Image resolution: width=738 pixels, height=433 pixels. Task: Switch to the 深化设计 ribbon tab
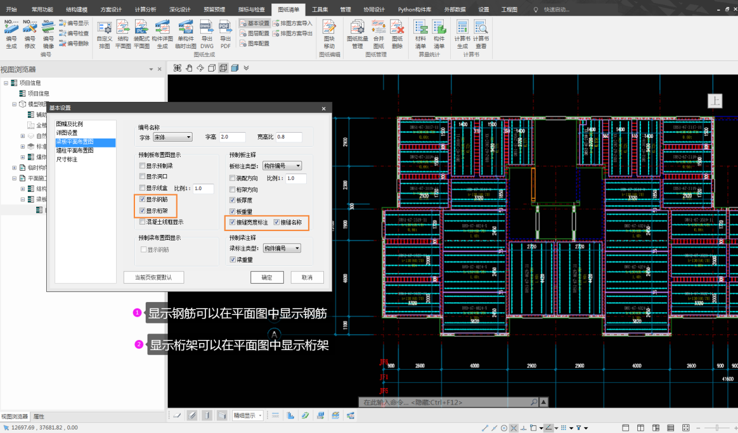(179, 10)
